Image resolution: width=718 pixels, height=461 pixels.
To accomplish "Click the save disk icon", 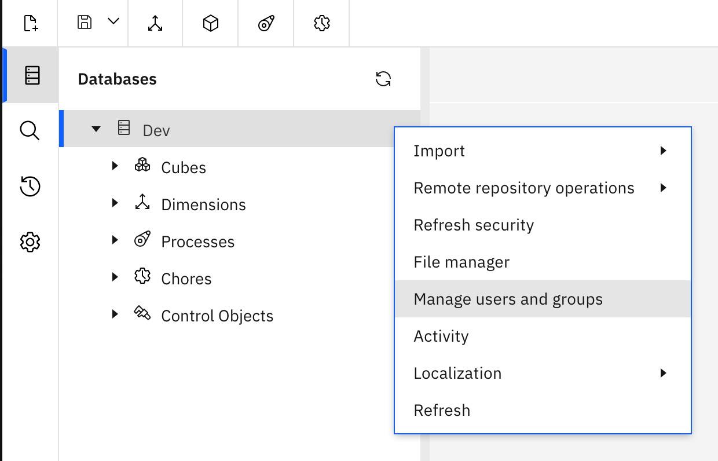I will (x=85, y=23).
